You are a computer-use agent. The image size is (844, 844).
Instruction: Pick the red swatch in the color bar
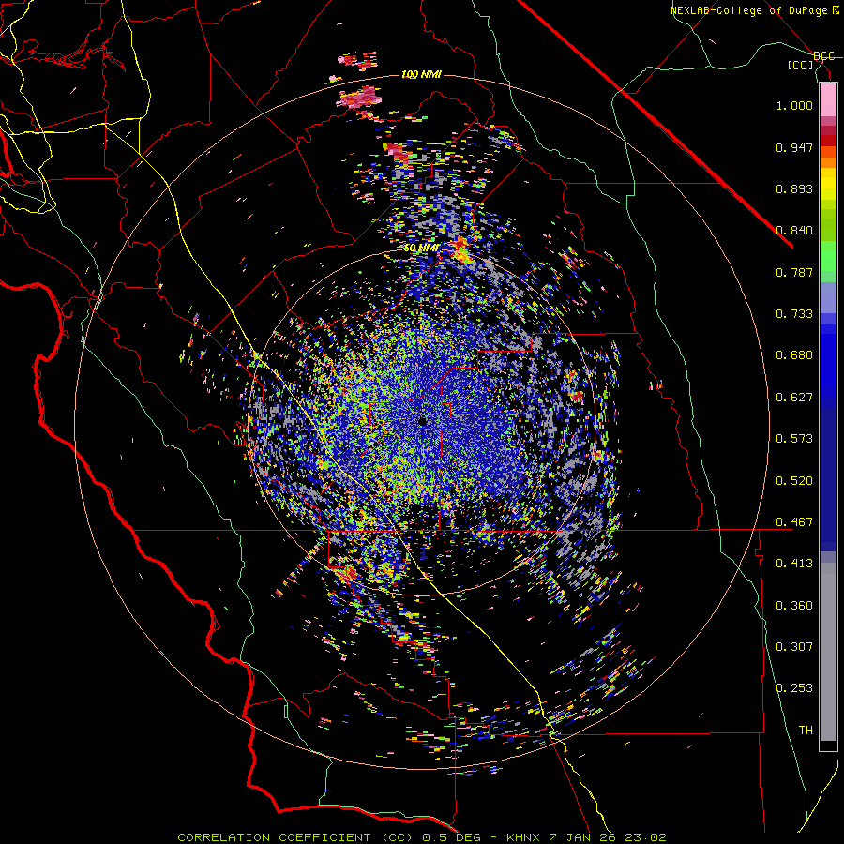828,141
